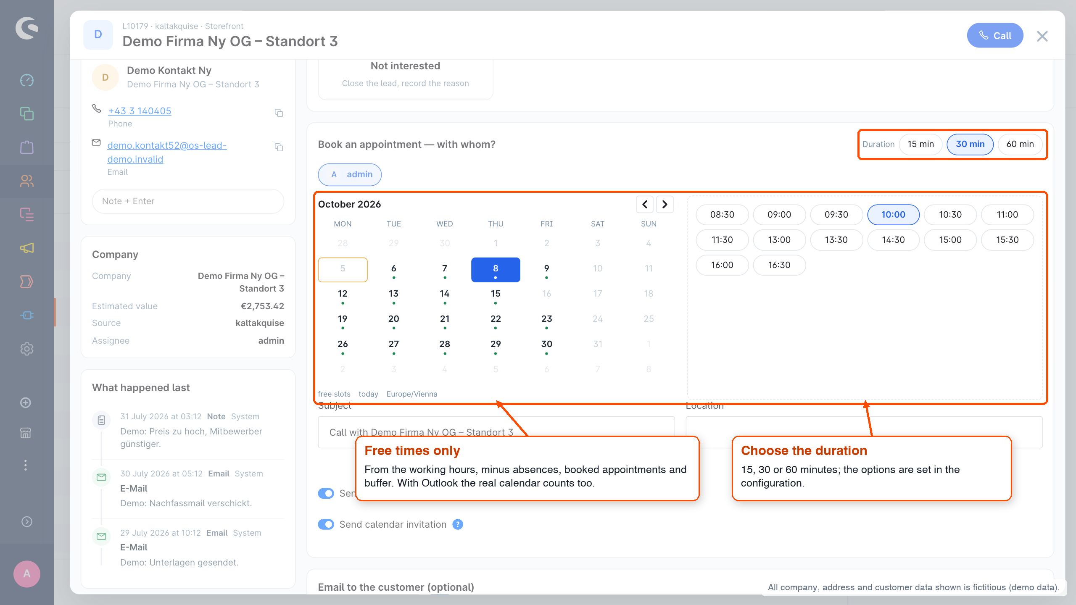1076x605 pixels.
Task: Click the Call button
Action: click(x=995, y=36)
